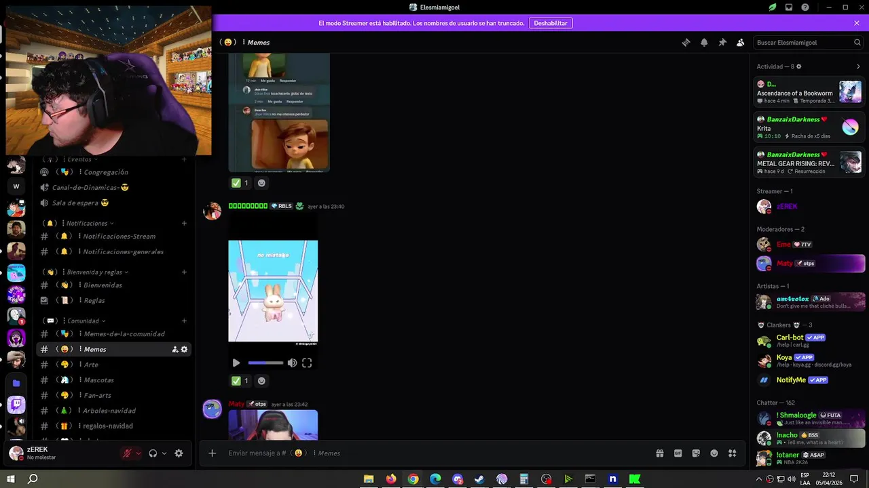869x488 pixels.
Task: Toggle the member list icon
Action: [741, 42]
